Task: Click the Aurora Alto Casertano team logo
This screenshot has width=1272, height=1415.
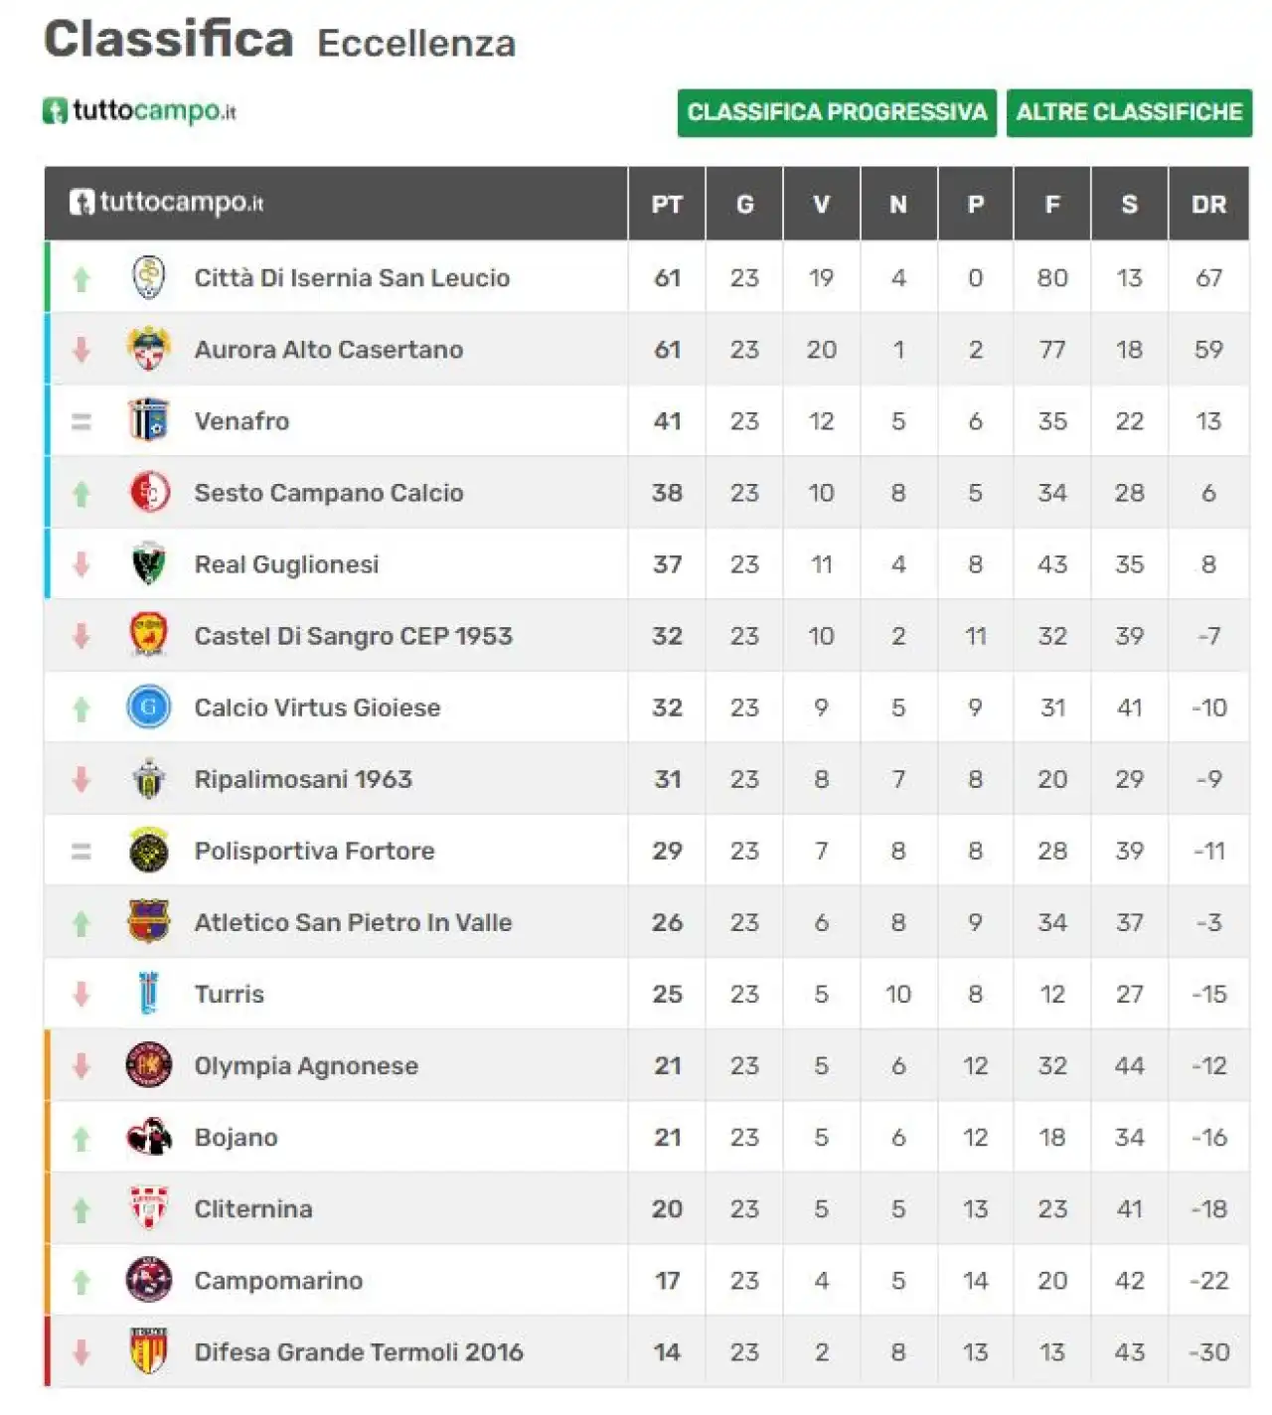Action: point(149,349)
